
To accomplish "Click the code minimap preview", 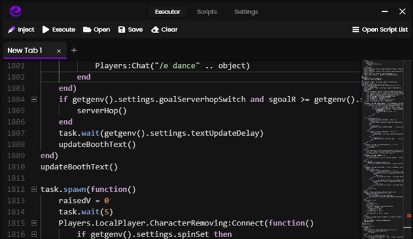I will coord(384,148).
